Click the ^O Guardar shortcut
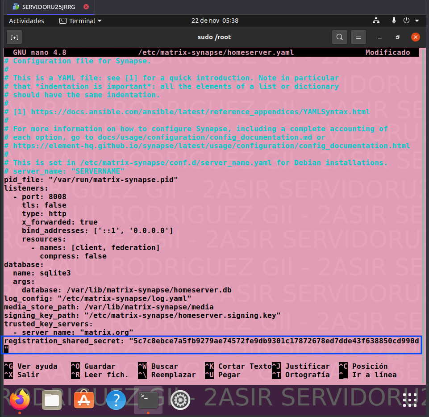Viewport: 429px width, 417px height. (x=93, y=367)
